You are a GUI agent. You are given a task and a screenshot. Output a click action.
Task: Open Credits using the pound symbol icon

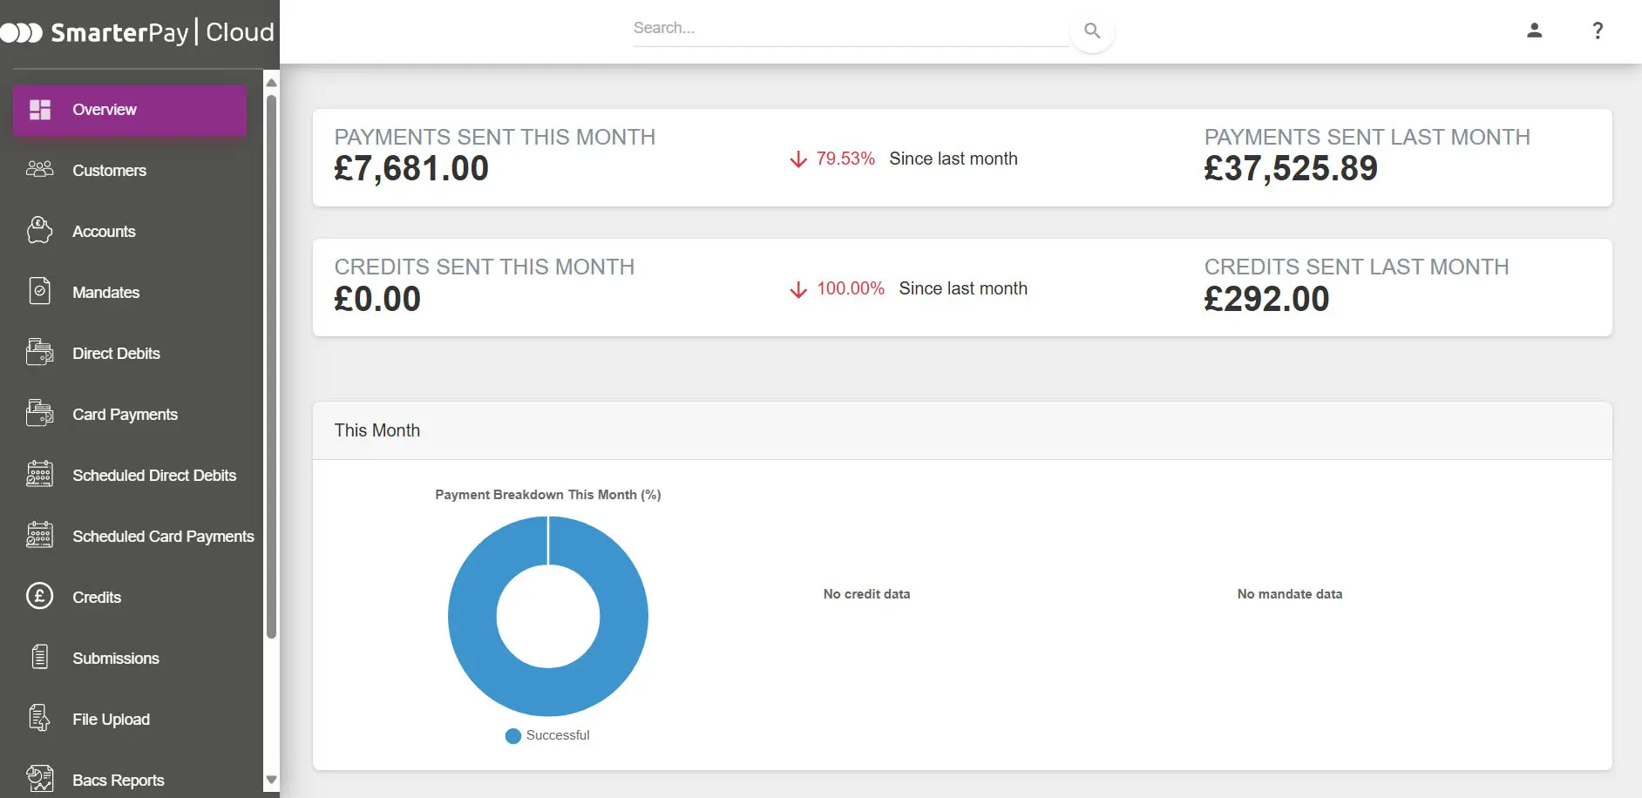[39, 596]
